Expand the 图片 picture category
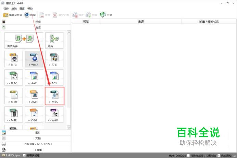Image resolution: width=237 pixels, height=158 pixels. [x=36, y=133]
